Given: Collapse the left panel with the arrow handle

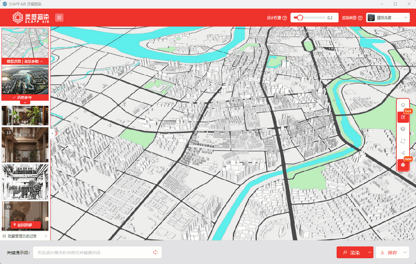Looking at the screenshot, I should point(53,133).
